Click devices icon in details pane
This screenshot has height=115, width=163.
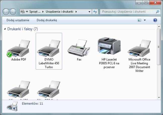[x=12, y=106]
